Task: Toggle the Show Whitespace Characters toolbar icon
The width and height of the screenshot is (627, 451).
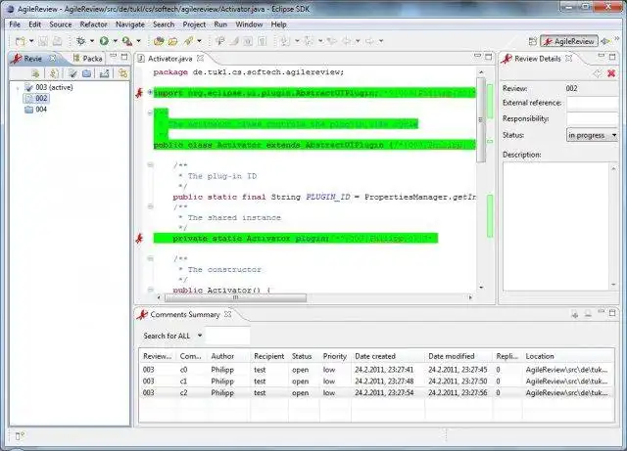Action: tap(263, 41)
